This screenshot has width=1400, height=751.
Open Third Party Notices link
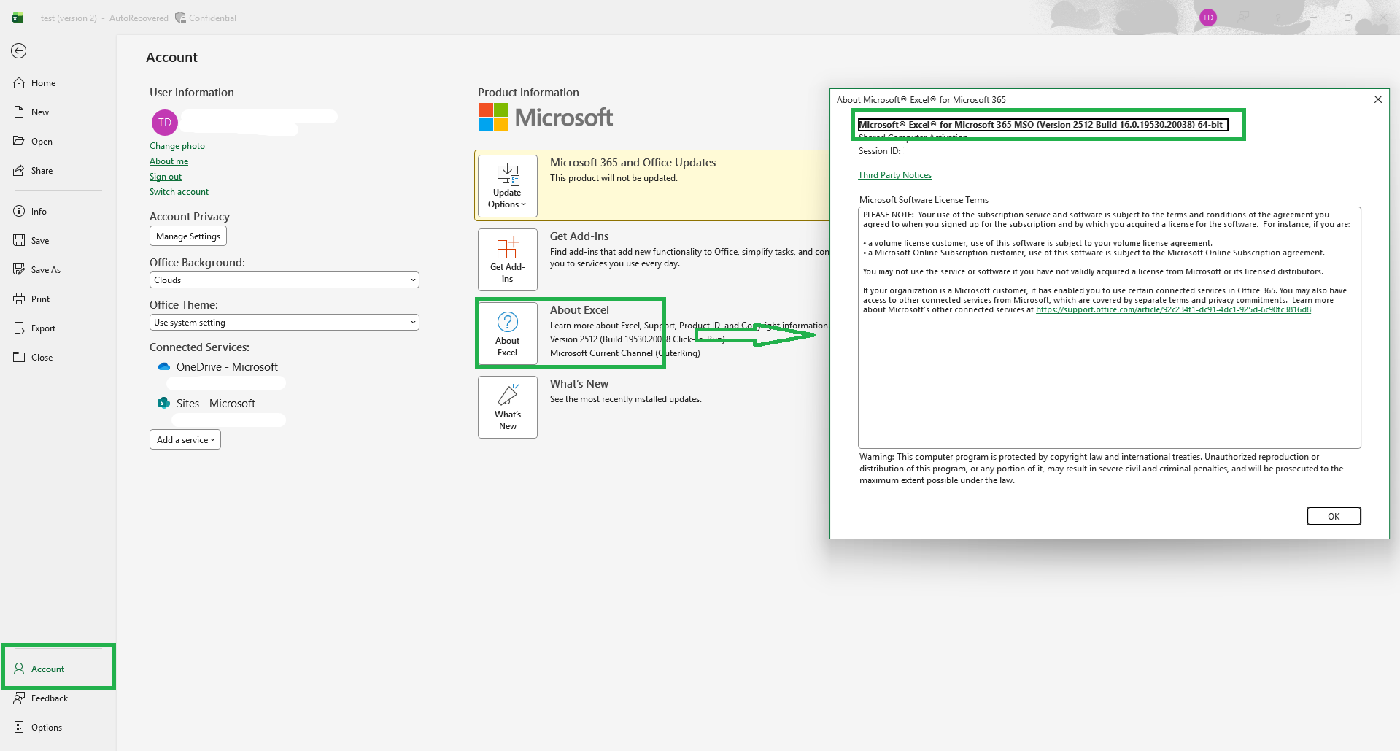(x=894, y=175)
